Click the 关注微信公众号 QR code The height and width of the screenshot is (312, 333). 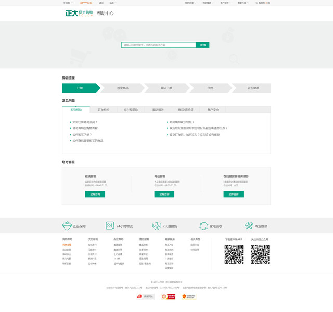point(260,254)
